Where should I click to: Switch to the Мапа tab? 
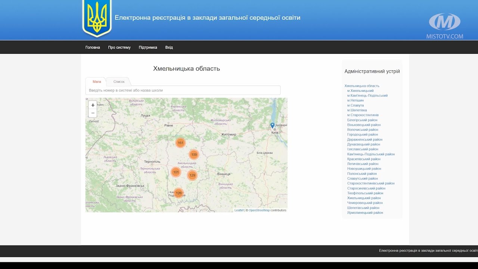97,81
